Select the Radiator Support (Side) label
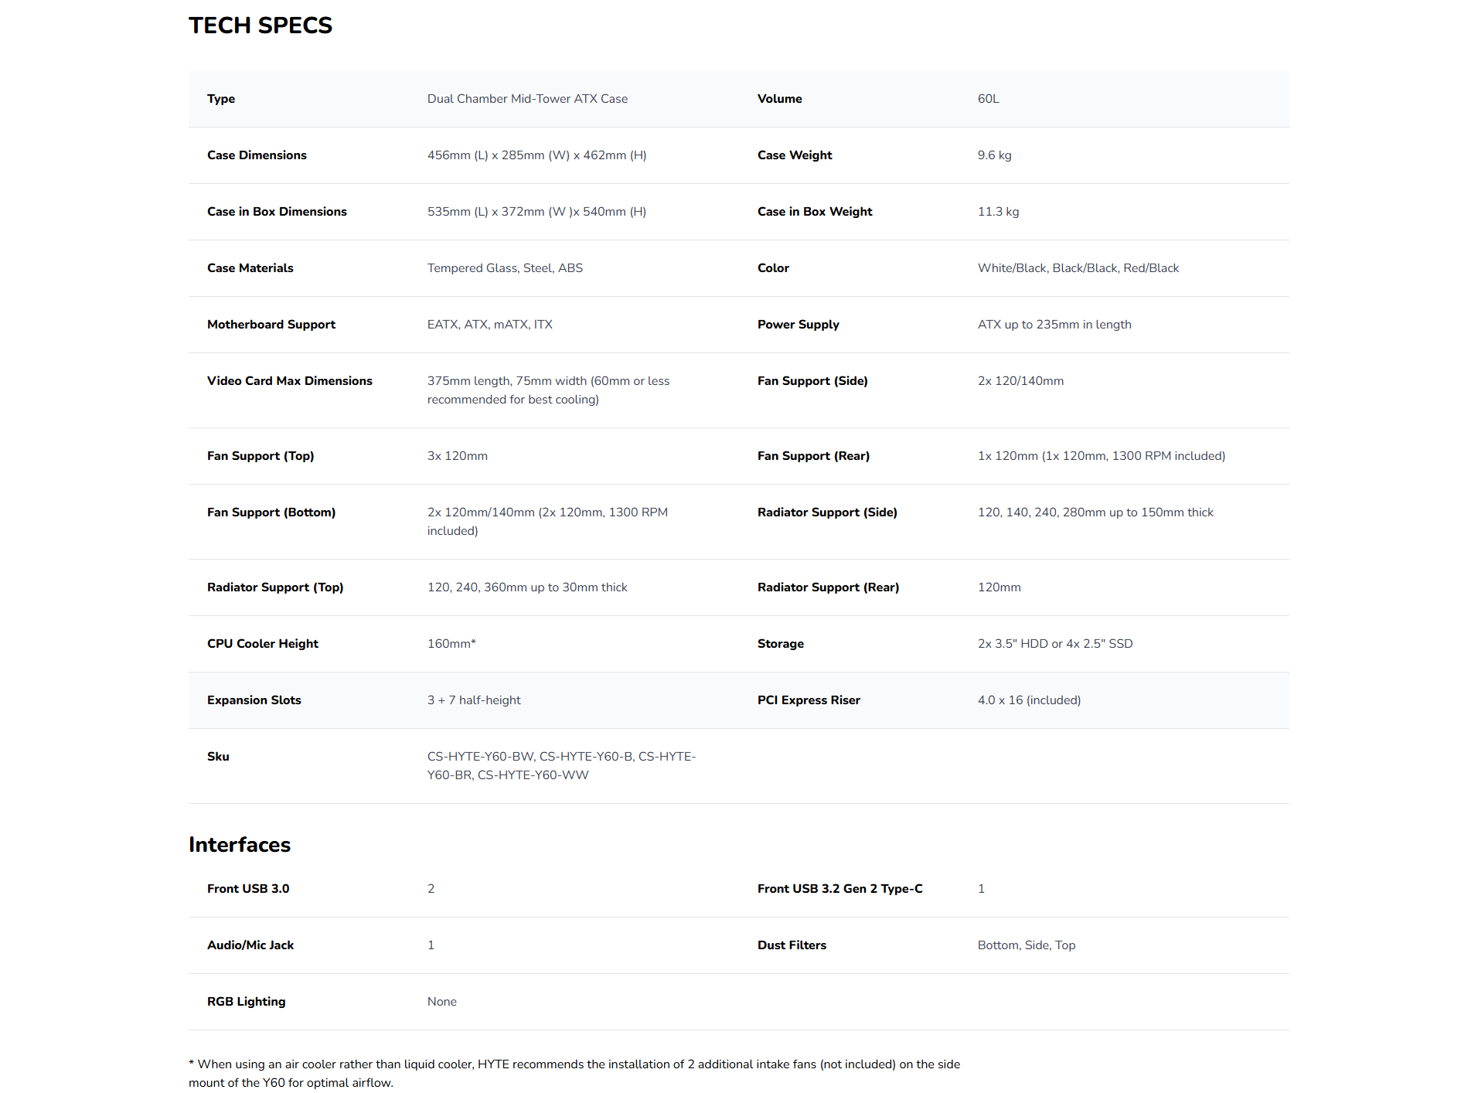 [x=827, y=512]
